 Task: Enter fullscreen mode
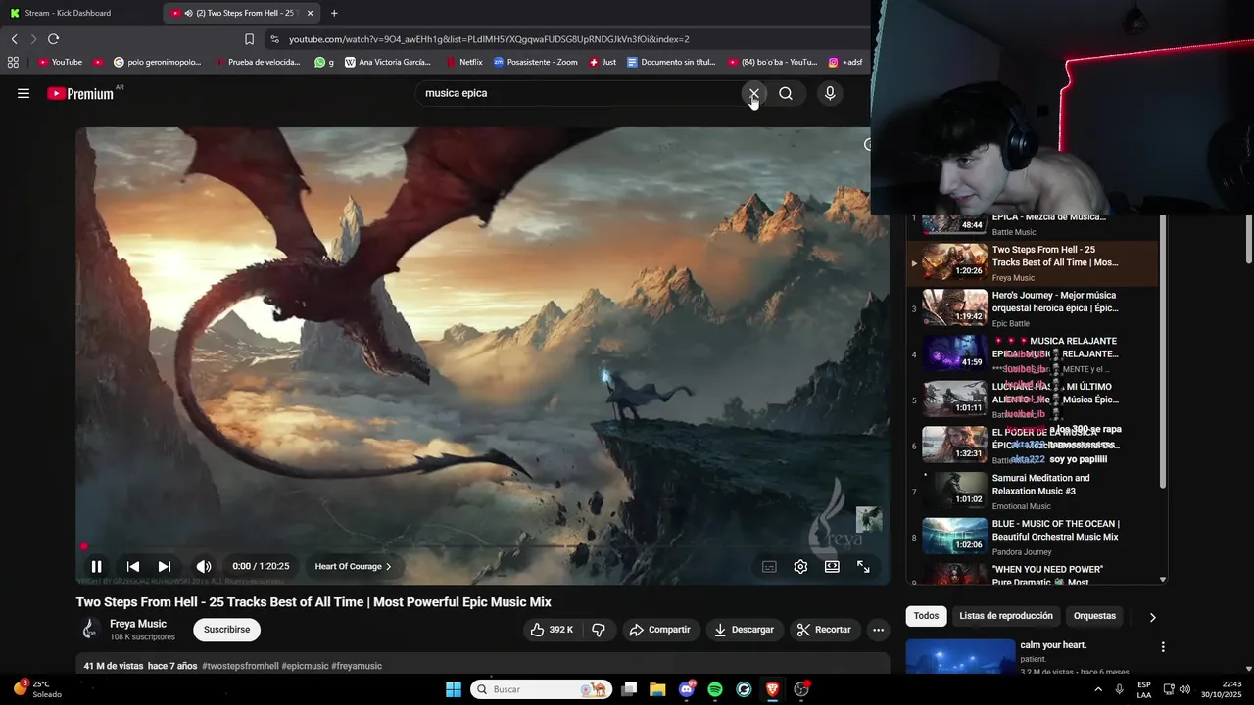863,566
